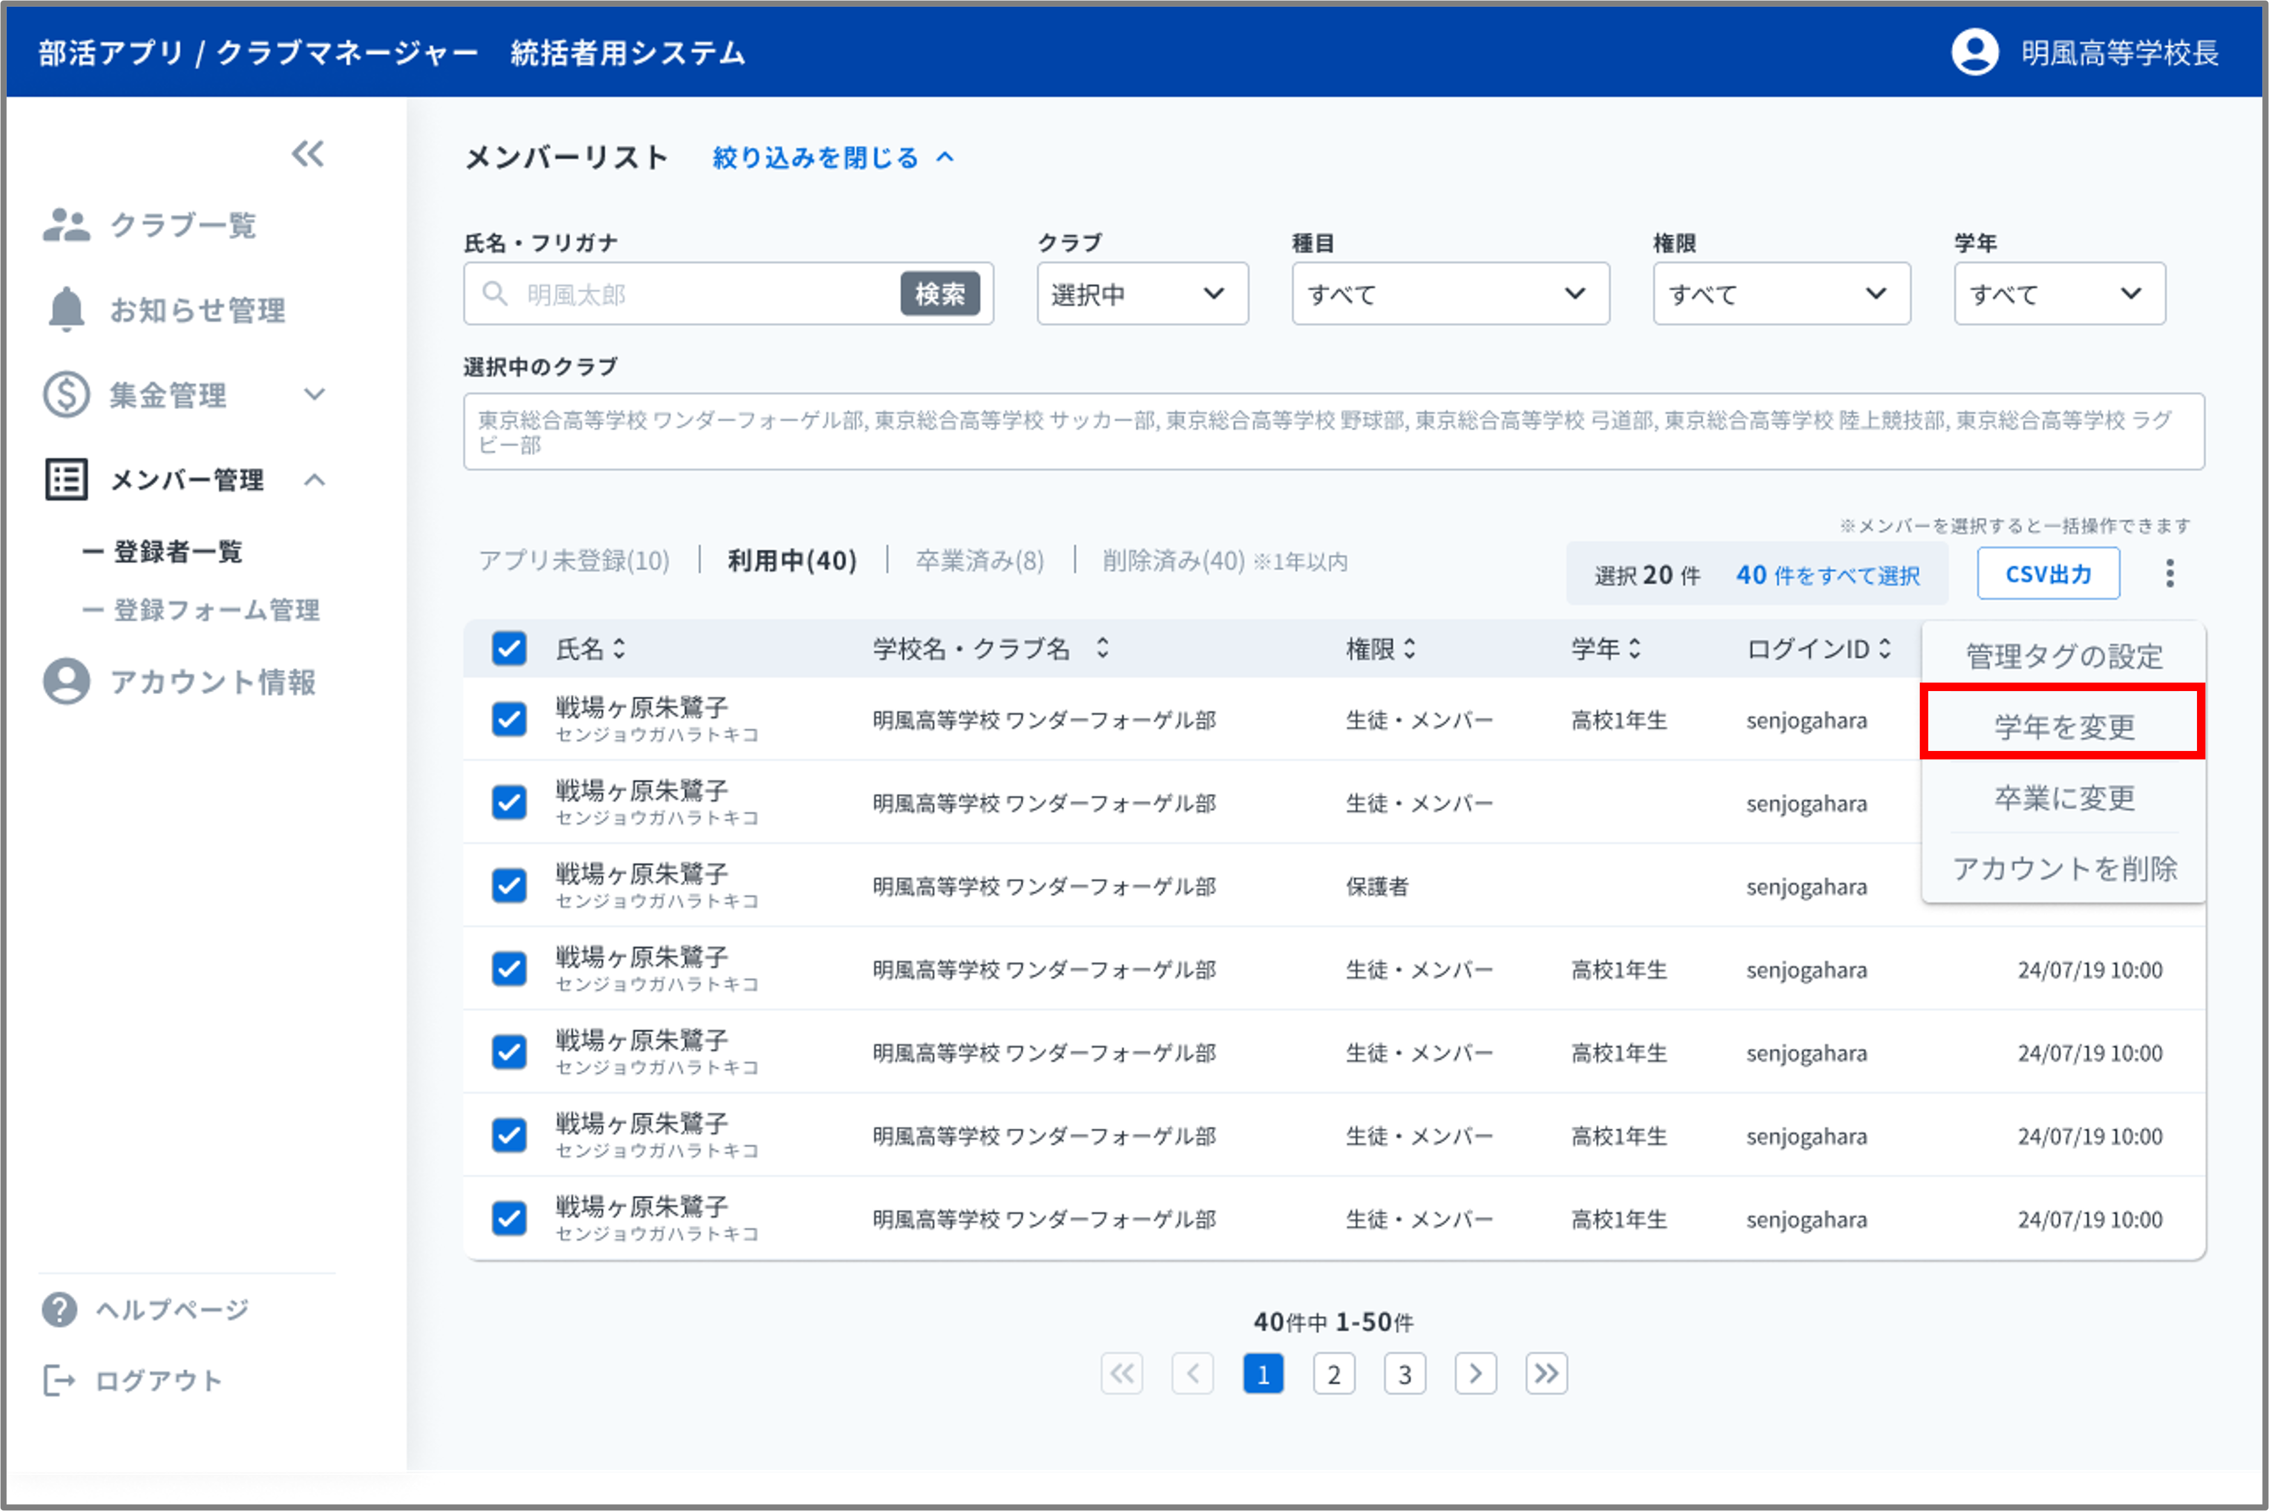Open the クラブ dropdown showing 選択中
Viewport: 2269px width, 1511px height.
click(1142, 293)
